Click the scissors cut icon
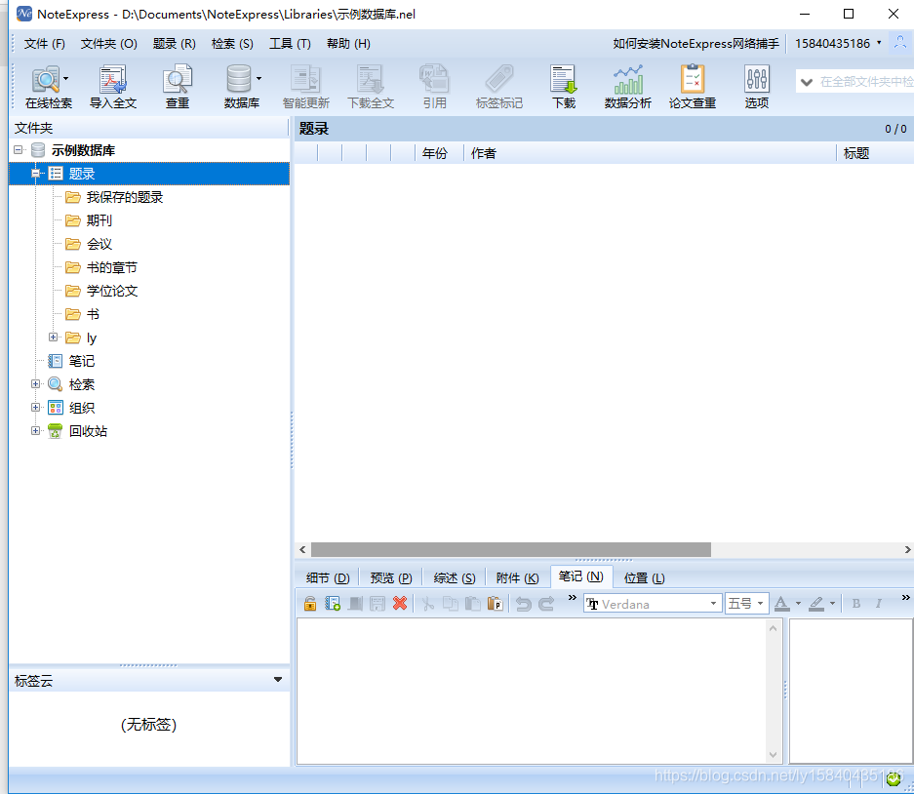 pos(428,604)
